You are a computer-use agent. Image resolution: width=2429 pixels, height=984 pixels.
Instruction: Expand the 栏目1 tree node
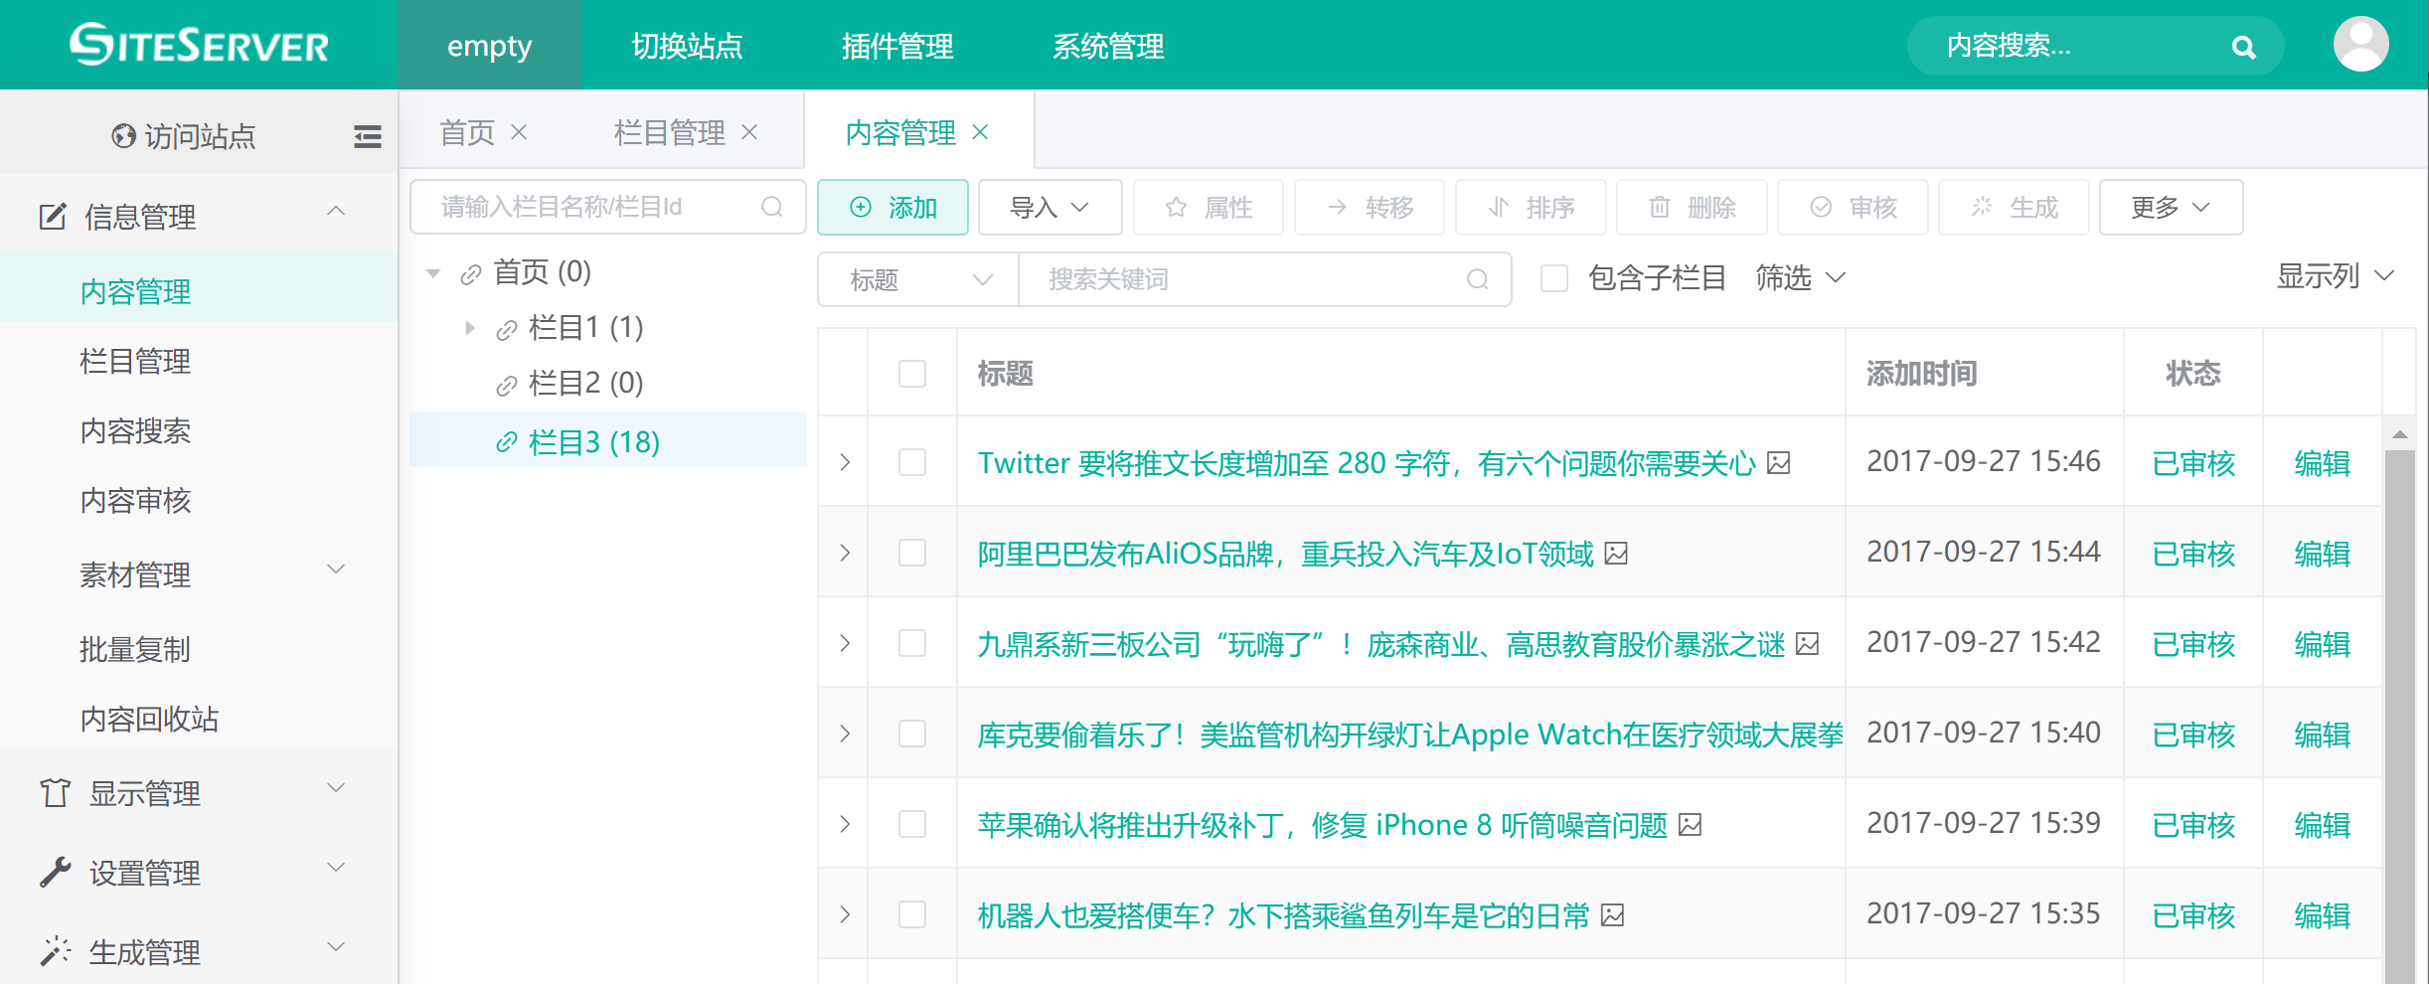(470, 328)
